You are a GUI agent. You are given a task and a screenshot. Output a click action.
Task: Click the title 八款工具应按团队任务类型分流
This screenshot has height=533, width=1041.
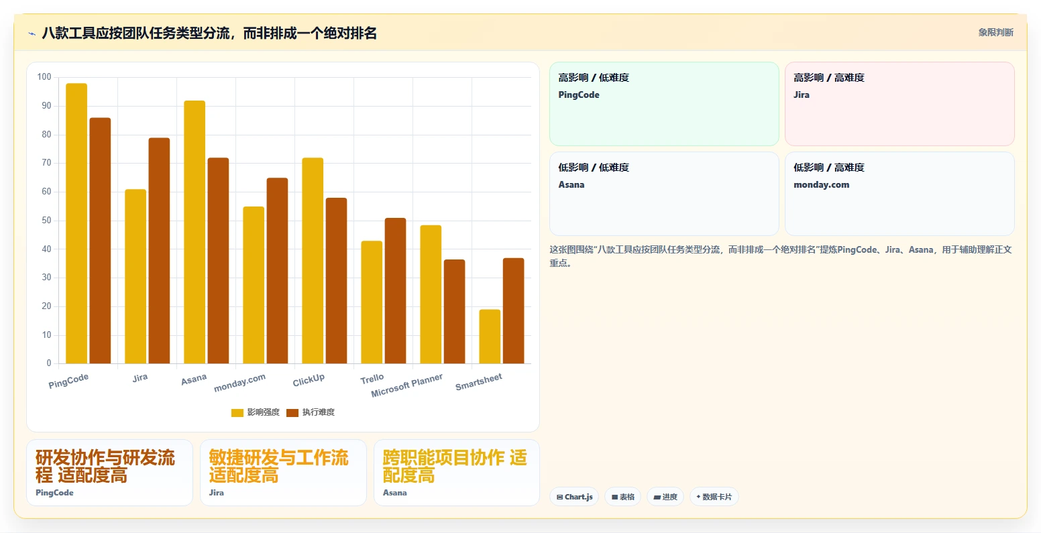click(x=209, y=33)
